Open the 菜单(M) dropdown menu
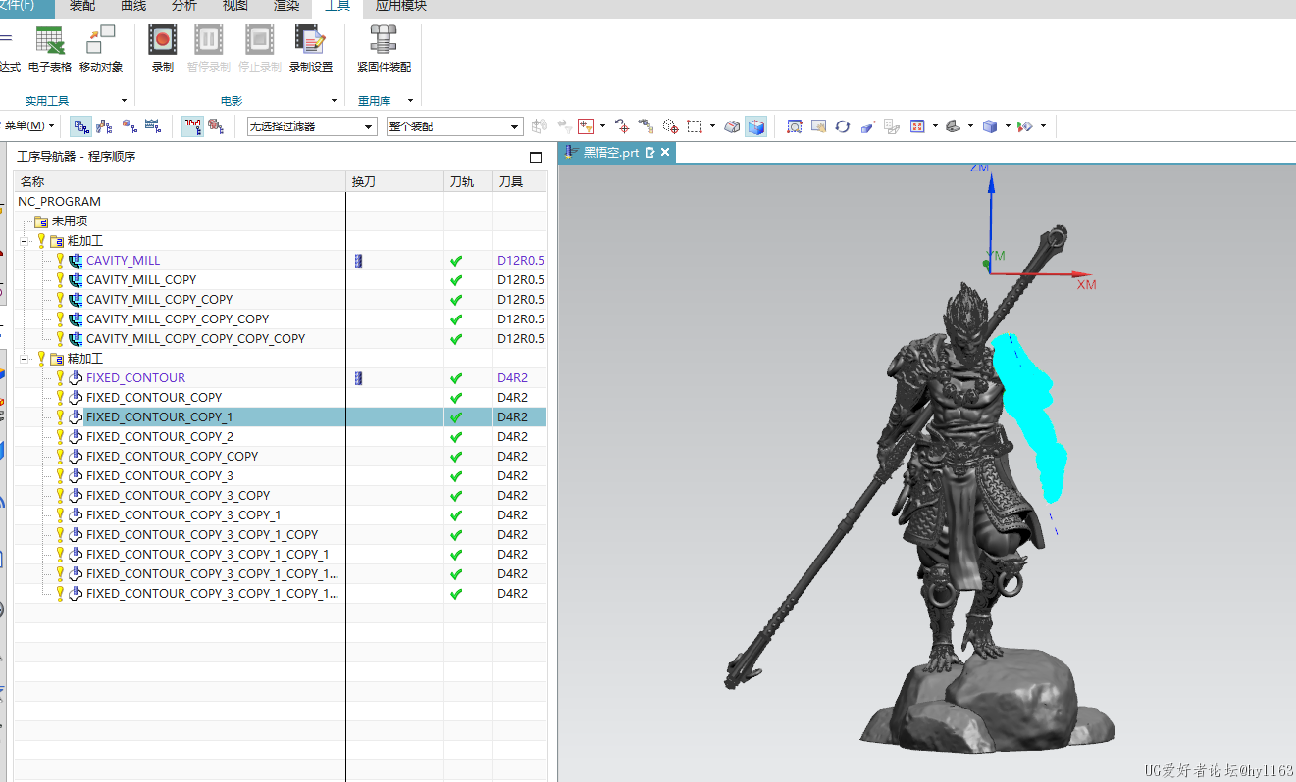Image resolution: width=1296 pixels, height=782 pixels. [x=28, y=126]
